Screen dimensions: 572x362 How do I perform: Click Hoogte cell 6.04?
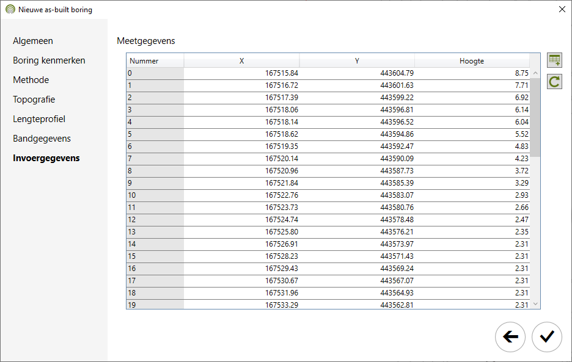tap(472, 122)
